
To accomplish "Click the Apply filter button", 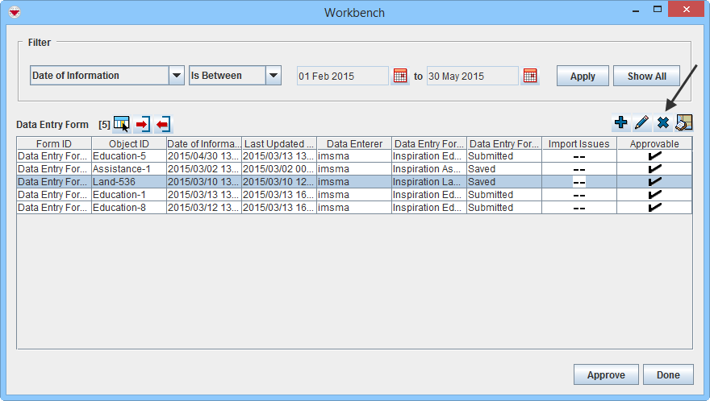I will [x=583, y=76].
